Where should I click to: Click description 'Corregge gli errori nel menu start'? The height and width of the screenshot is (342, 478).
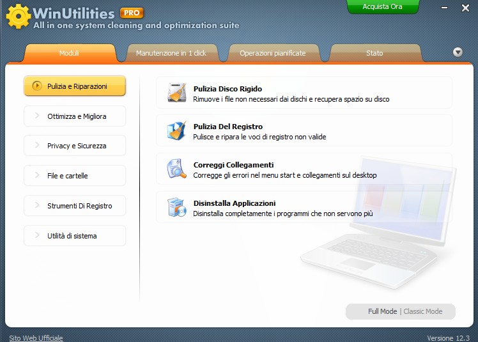point(285,175)
